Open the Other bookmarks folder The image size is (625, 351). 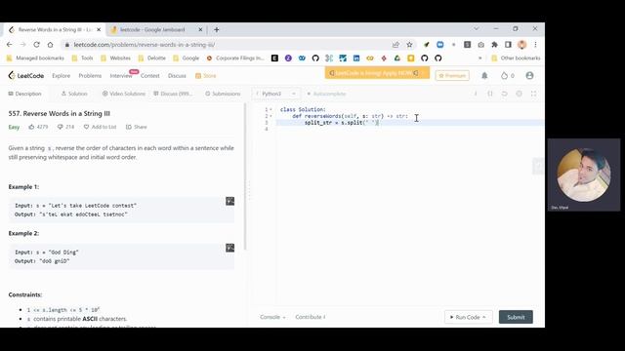pyautogui.click(x=516, y=58)
